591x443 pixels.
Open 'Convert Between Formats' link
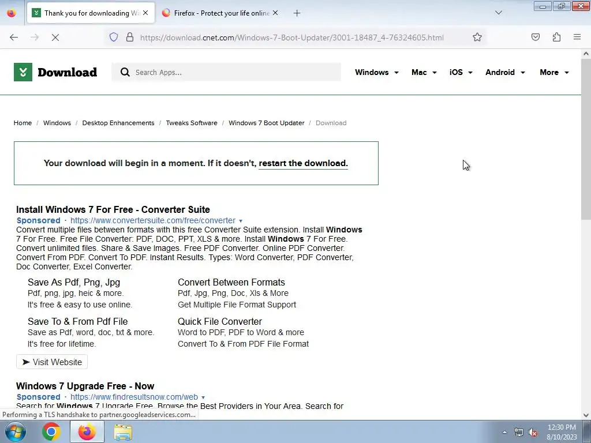pos(231,282)
